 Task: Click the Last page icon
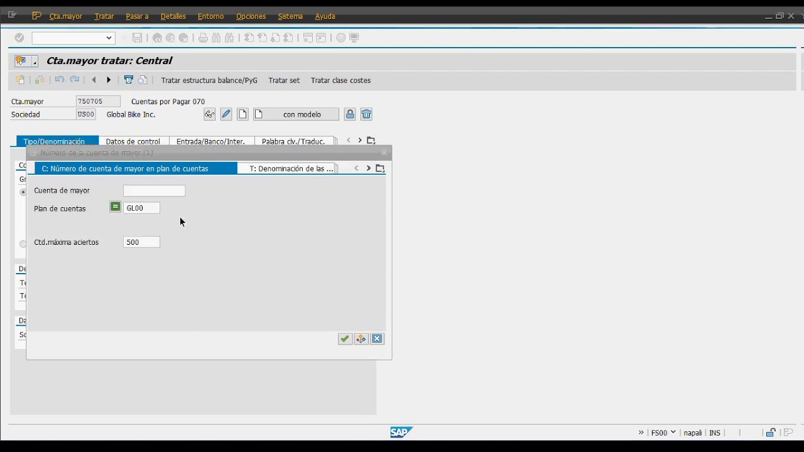[x=288, y=38]
